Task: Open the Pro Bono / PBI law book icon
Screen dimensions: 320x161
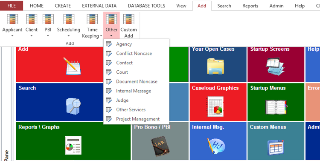Action: 160,146
